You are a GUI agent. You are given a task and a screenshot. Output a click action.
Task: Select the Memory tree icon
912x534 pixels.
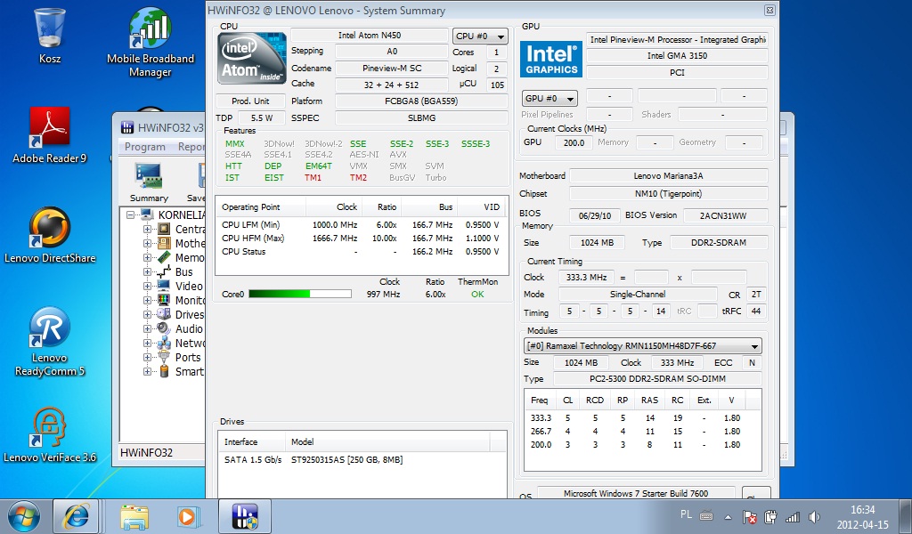point(165,257)
